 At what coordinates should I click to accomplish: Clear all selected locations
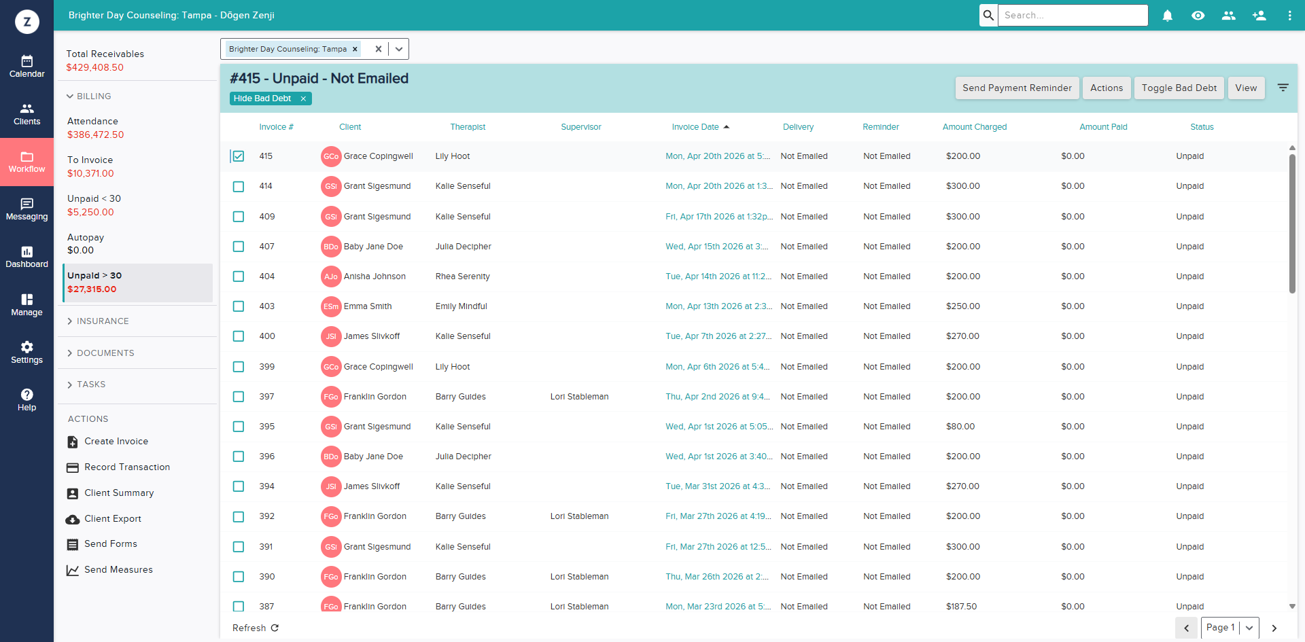pos(379,49)
